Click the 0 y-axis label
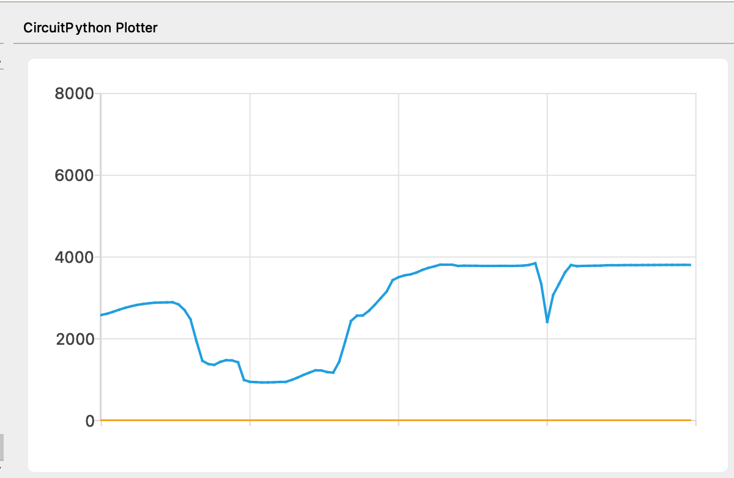Image resolution: width=734 pixels, height=478 pixels. [89, 421]
